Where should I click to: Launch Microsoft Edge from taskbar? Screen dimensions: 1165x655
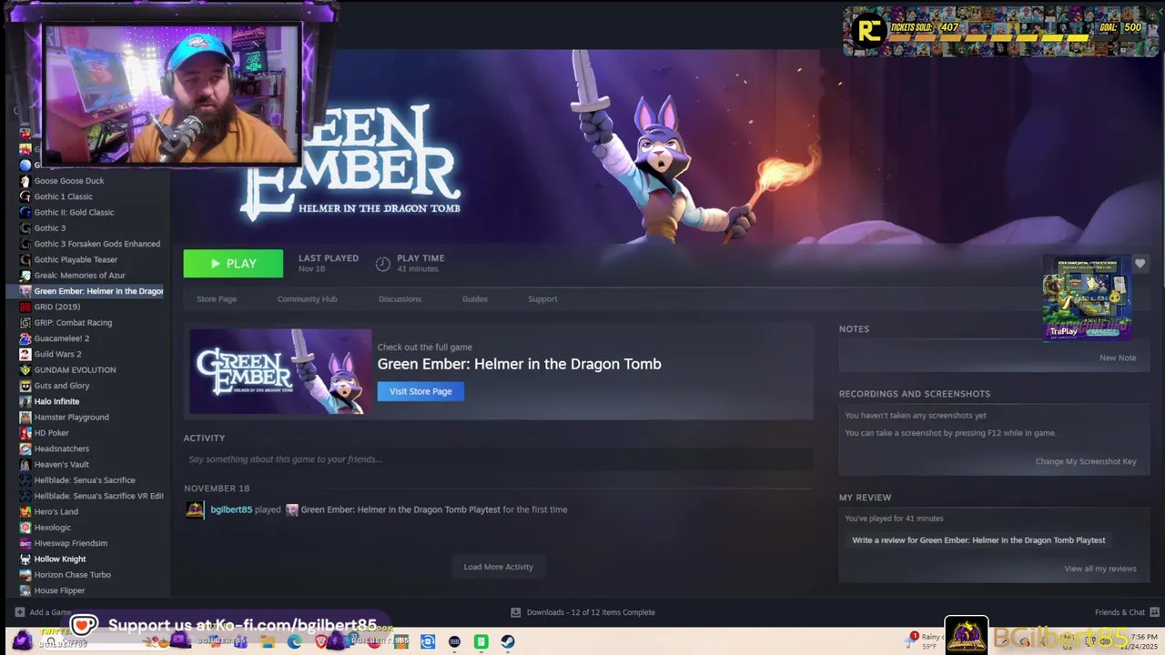(295, 641)
